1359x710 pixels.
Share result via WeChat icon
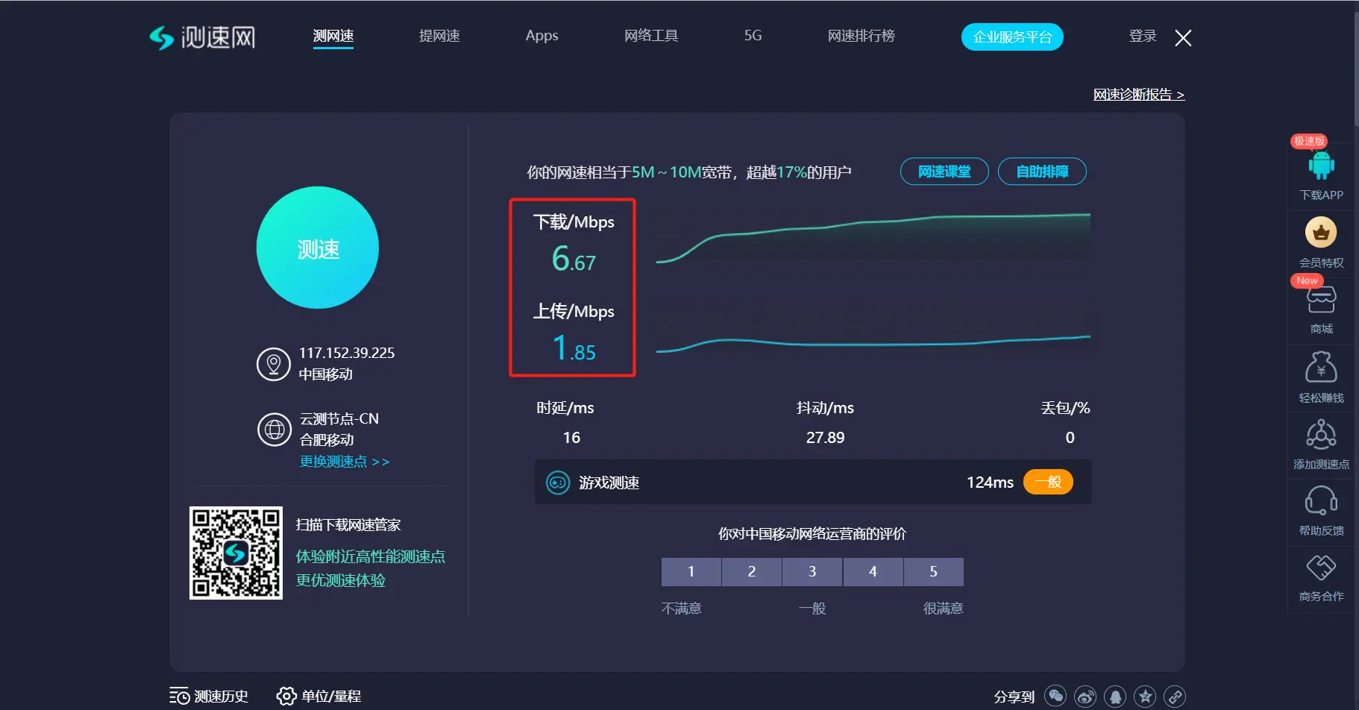[1055, 697]
